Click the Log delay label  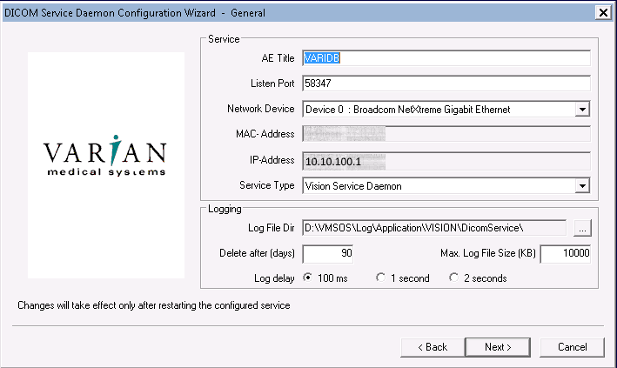click(274, 278)
